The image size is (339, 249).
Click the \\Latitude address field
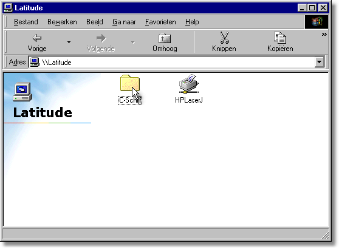(x=172, y=62)
